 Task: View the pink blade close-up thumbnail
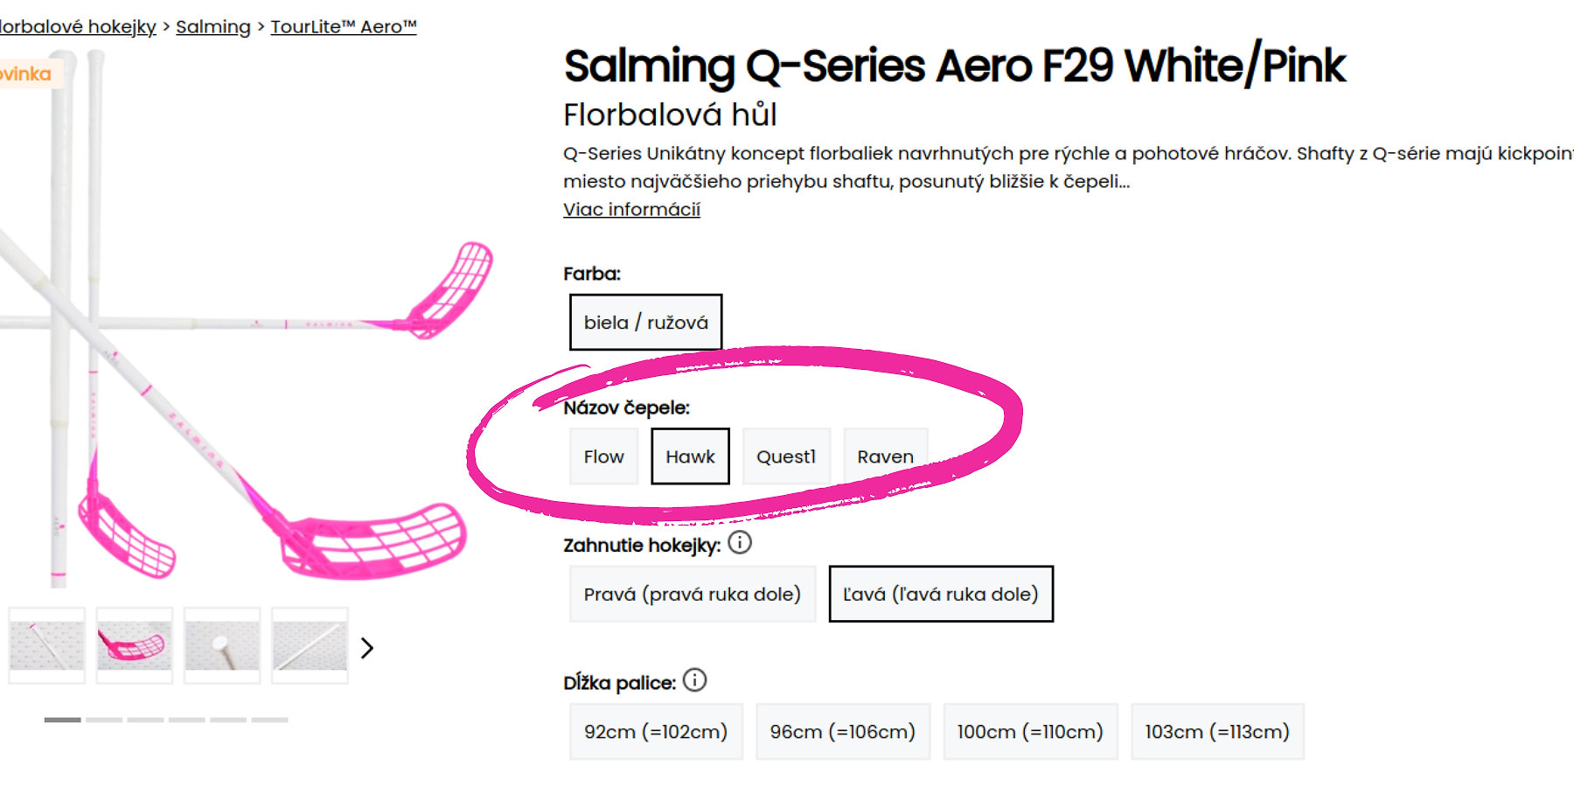[135, 646]
